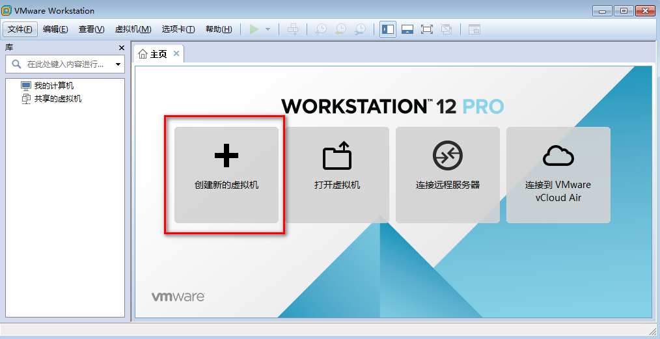660x339 pixels.
Task: Click the console view icon in toolbar
Action: coord(474,29)
